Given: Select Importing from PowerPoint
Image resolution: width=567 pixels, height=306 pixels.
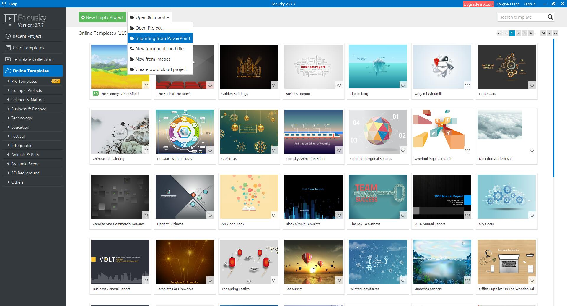Looking at the screenshot, I should (160, 38).
